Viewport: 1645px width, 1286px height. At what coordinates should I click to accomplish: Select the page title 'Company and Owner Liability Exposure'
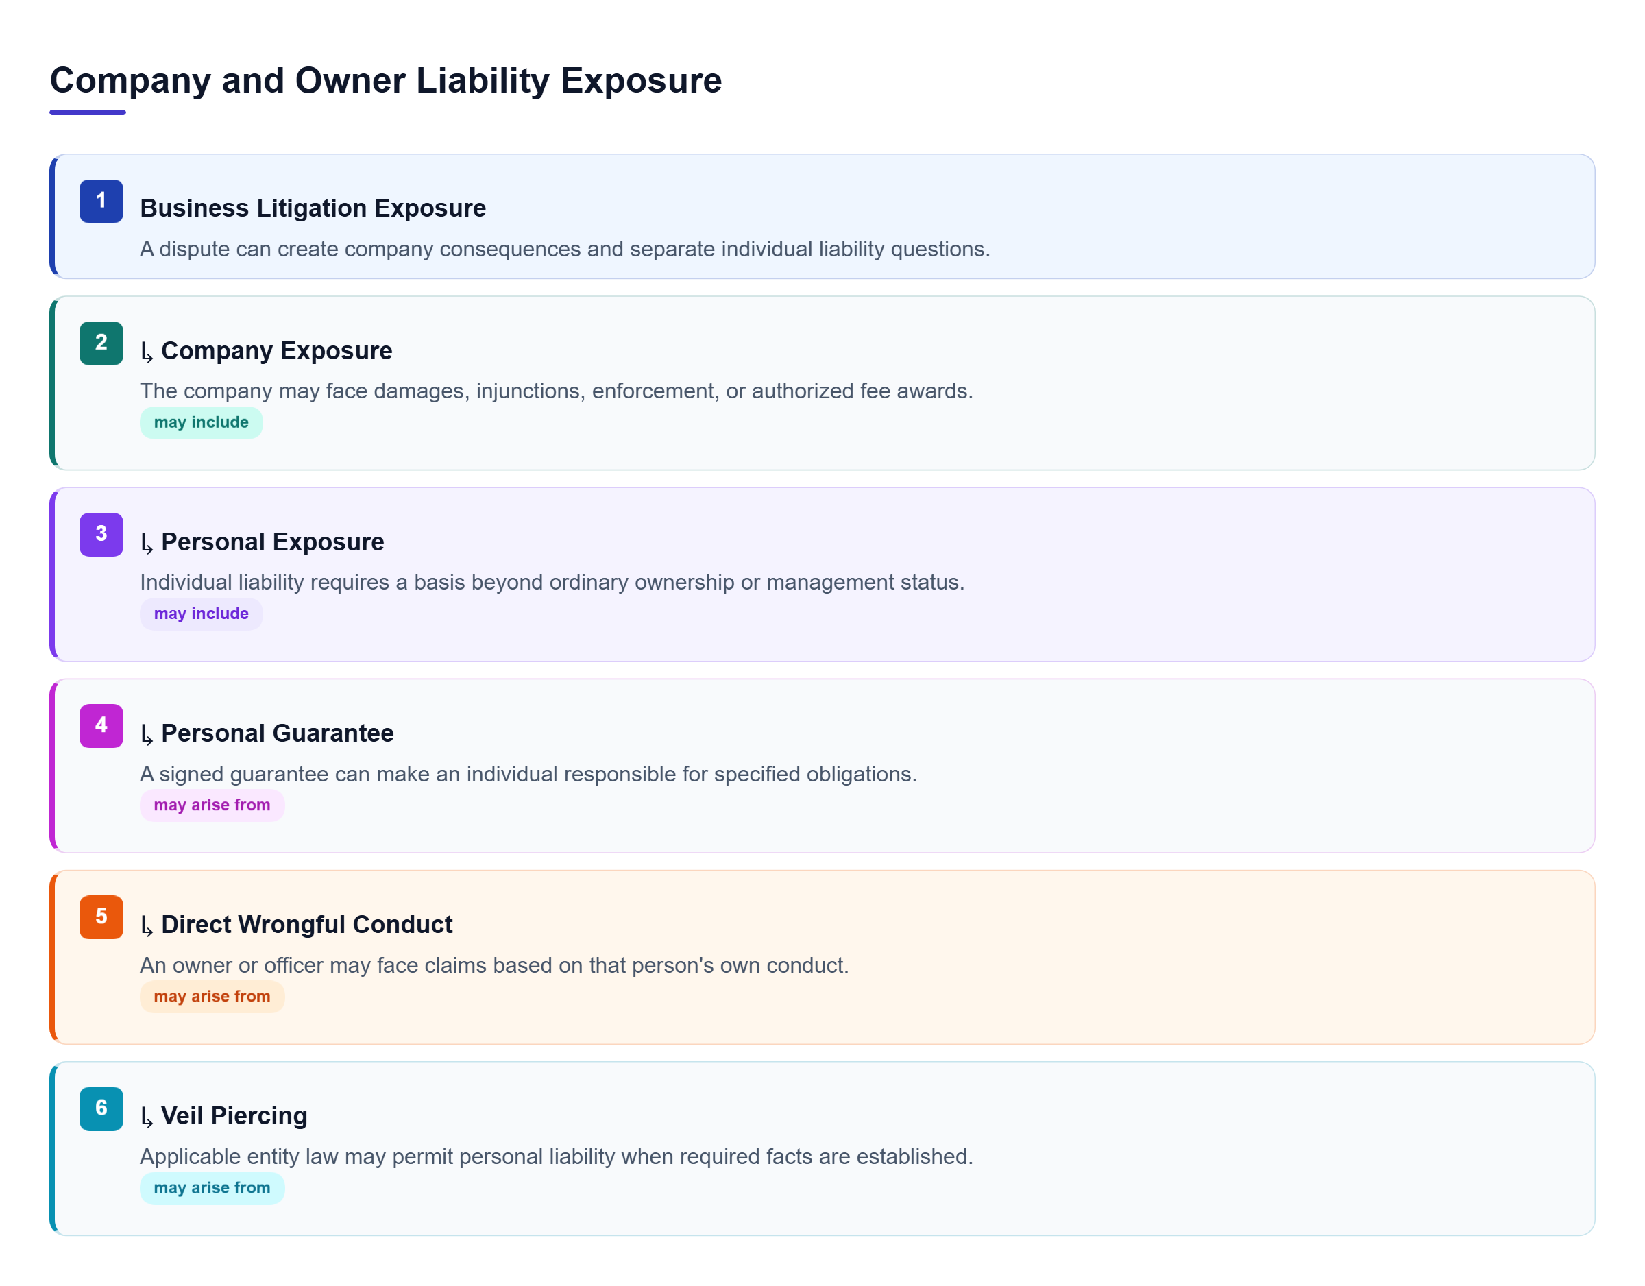386,81
